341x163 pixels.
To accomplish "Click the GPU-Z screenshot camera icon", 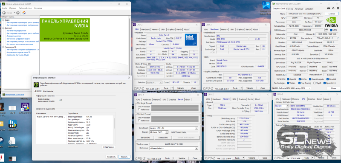I will click(329, 8).
